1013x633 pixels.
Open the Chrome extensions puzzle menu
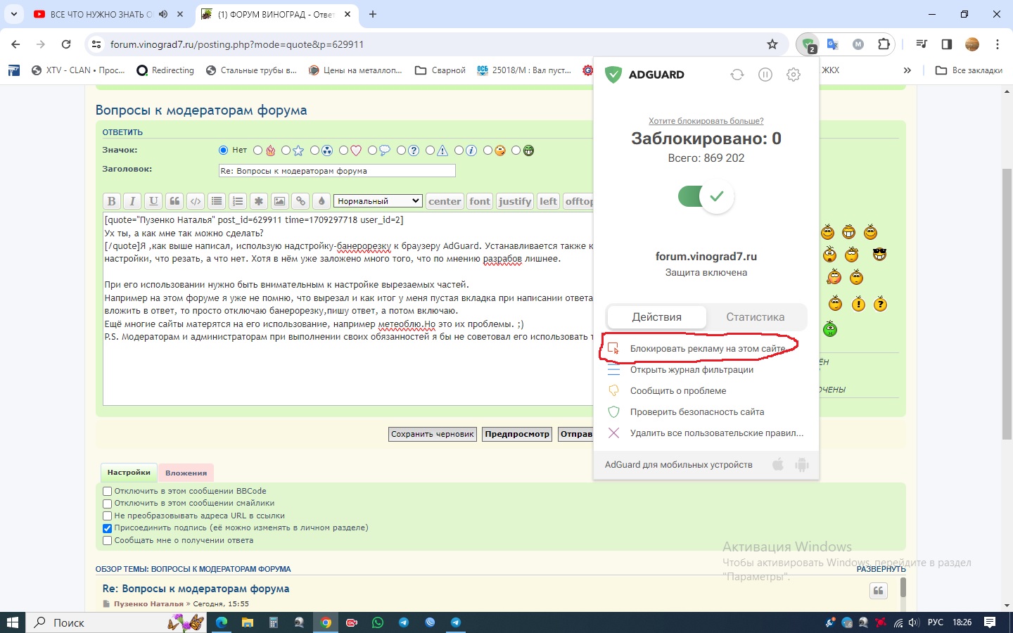(x=884, y=44)
